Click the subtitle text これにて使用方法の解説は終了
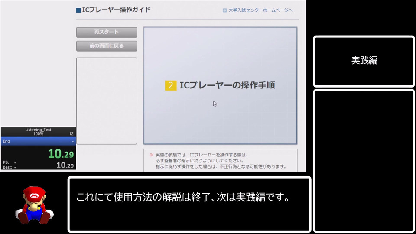The image size is (416, 234). [x=143, y=198]
